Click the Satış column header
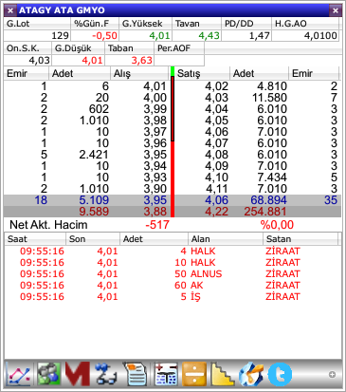The image size is (346, 392). pyautogui.click(x=202, y=73)
